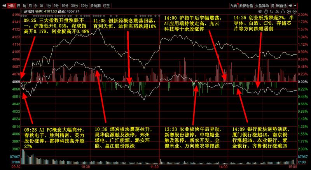Click the zoom out minus icon
This screenshot has height=170, width=311.
(295, 12)
